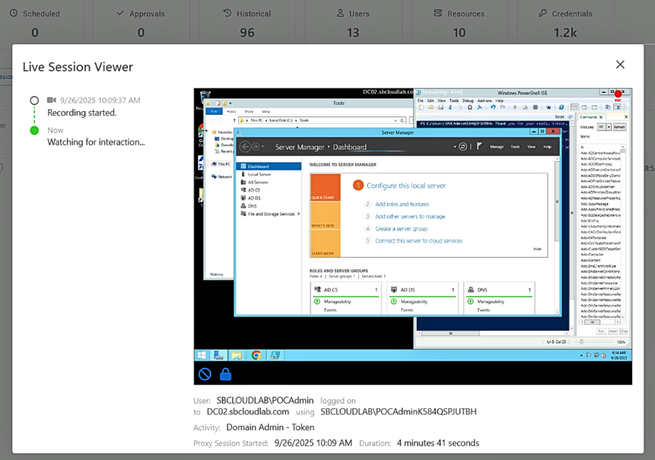Image resolution: width=655 pixels, height=460 pixels.
Task: Click Show Script Pane Top layout icon
Action: point(574,107)
